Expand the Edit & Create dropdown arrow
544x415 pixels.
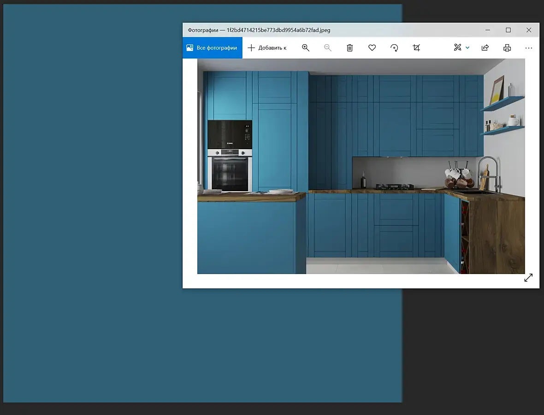(x=467, y=48)
